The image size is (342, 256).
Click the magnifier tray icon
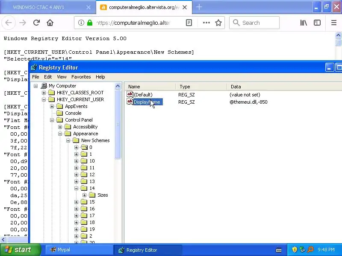(310, 250)
